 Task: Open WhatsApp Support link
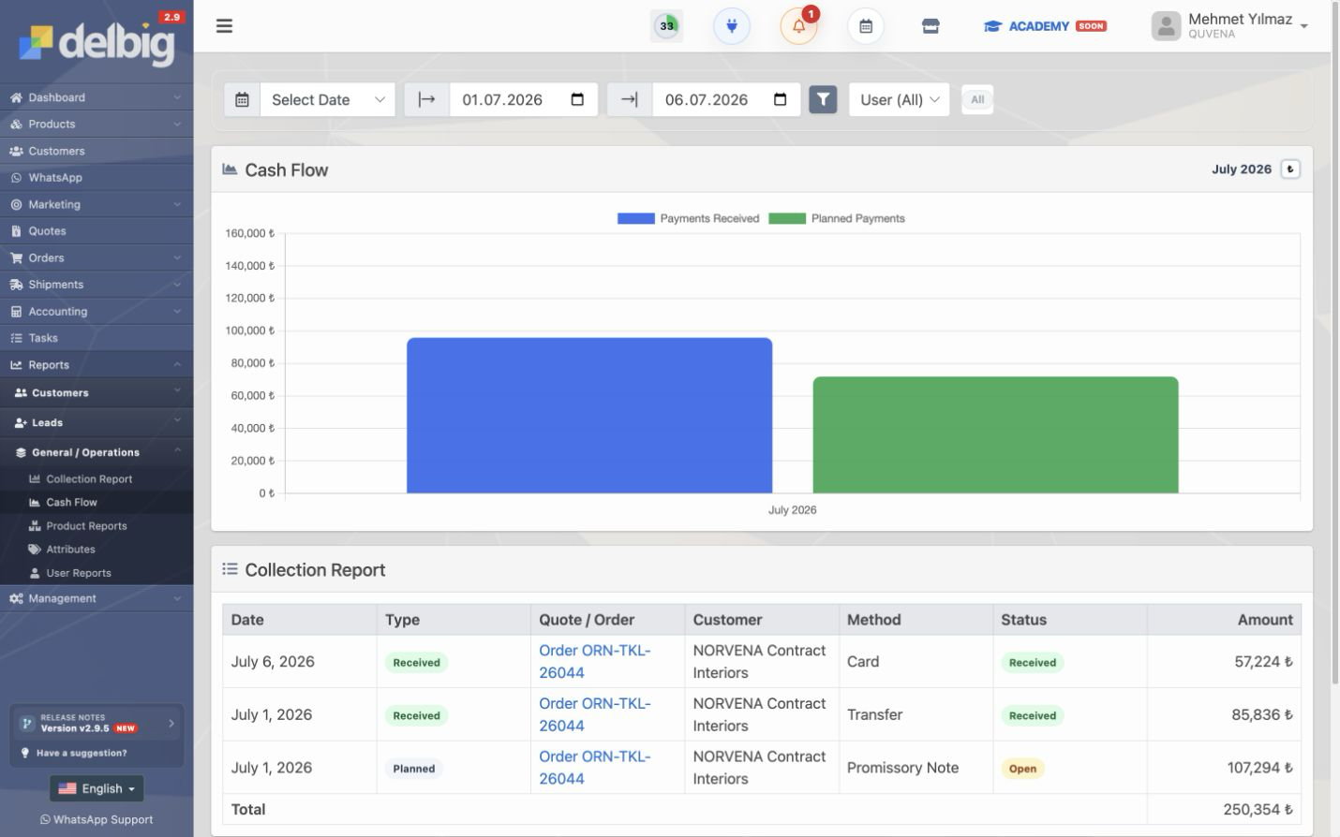(x=97, y=819)
